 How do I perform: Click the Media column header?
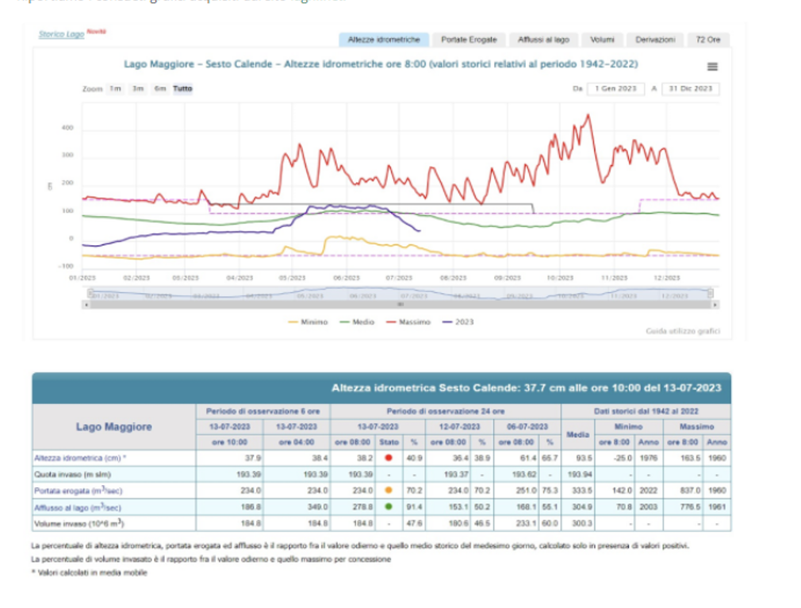tap(578, 435)
